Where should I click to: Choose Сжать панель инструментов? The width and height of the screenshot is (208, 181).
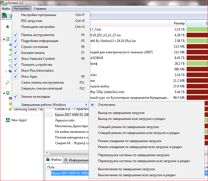(51, 83)
